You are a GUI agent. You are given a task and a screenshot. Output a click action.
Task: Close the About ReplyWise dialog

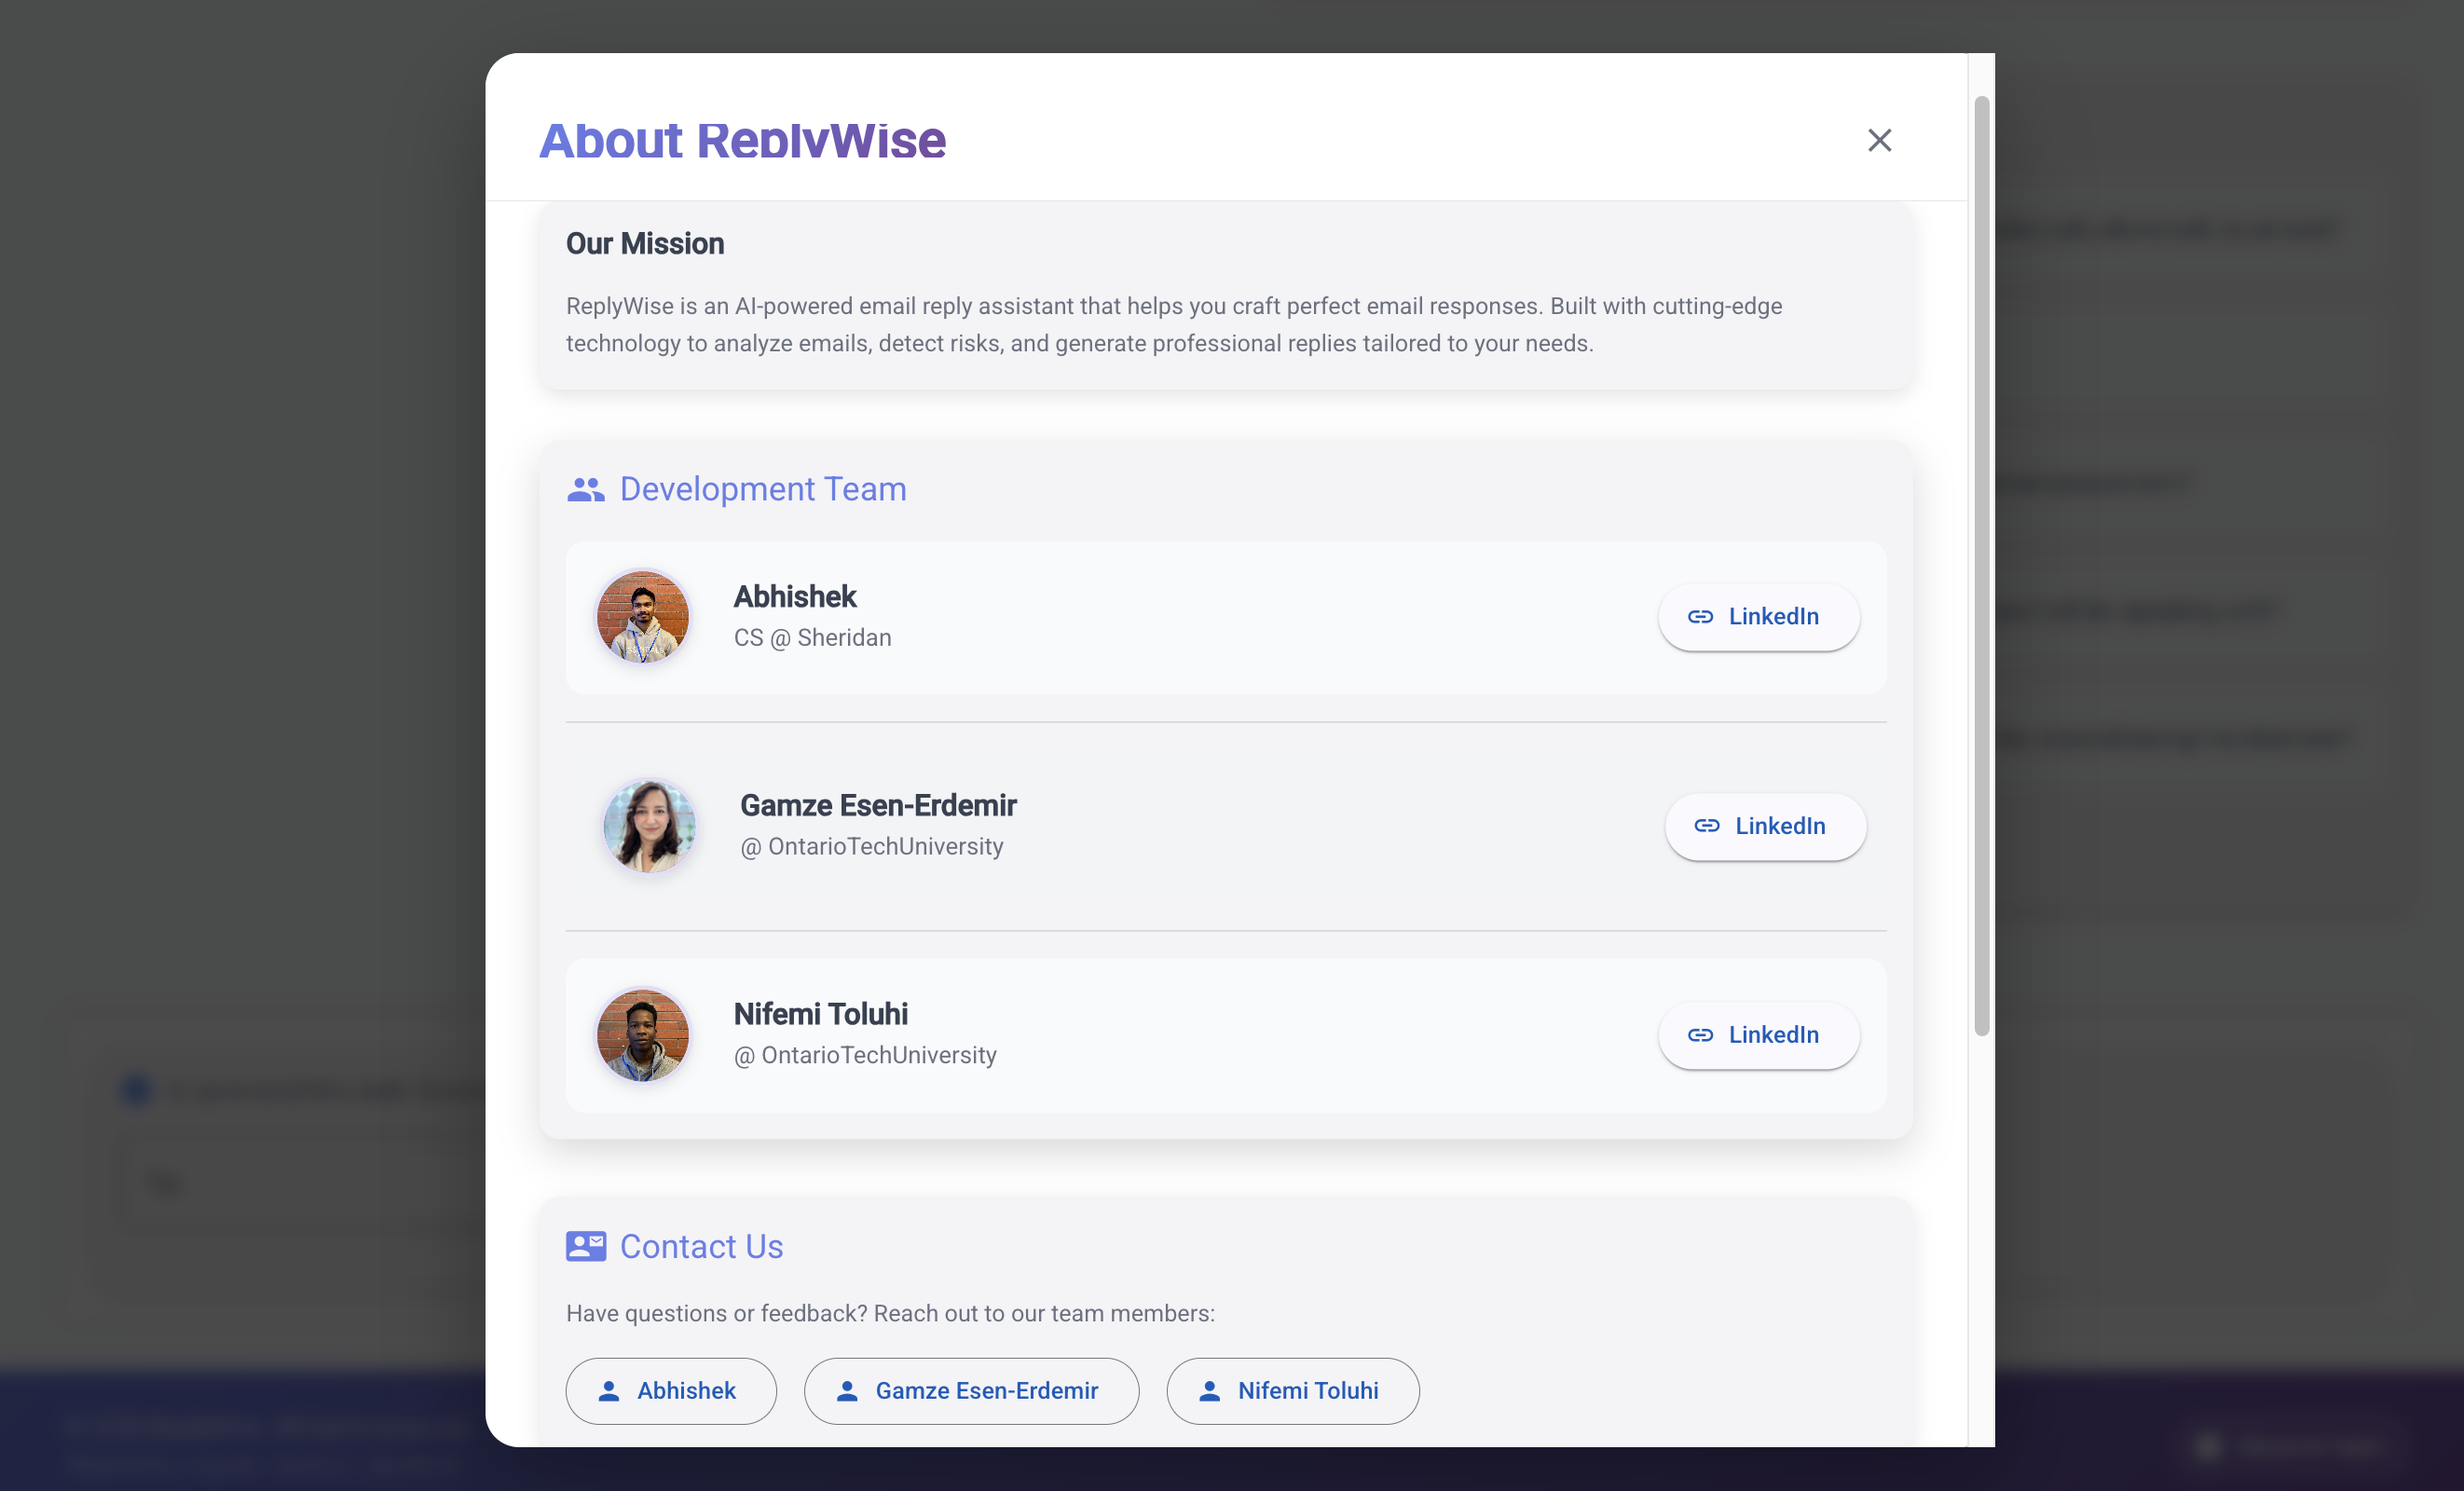[x=1879, y=140]
